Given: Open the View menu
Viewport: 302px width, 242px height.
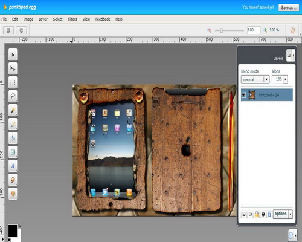Looking at the screenshot, I should [x=86, y=19].
